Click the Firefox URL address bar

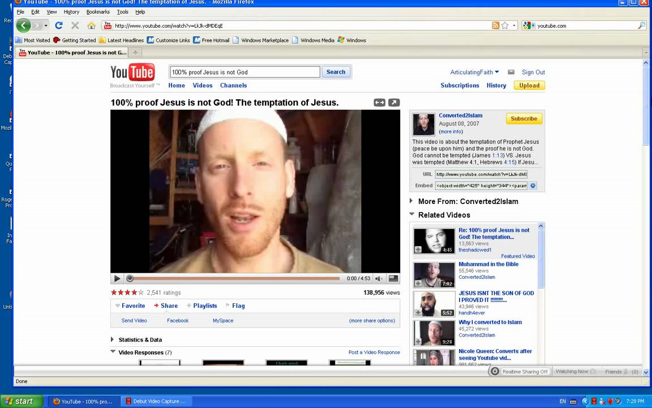302,25
